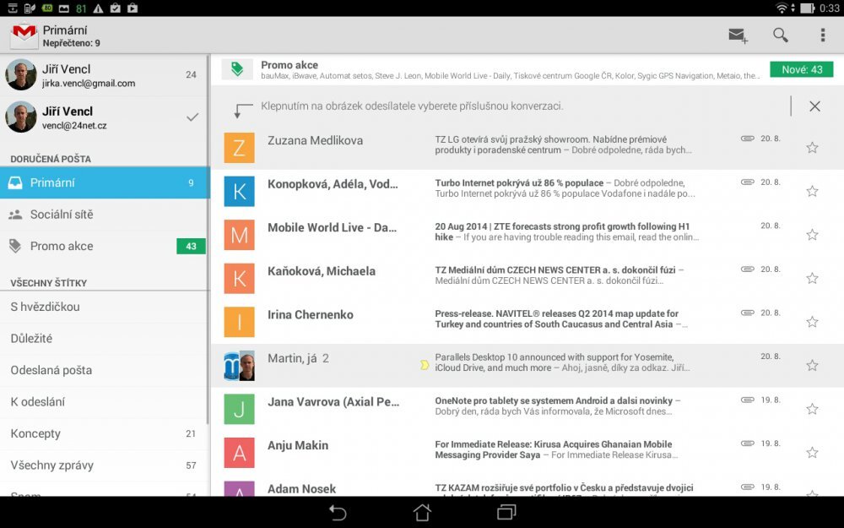Dismiss the avatar selection tip banner
Screen dimensions: 844x528
[814, 106]
